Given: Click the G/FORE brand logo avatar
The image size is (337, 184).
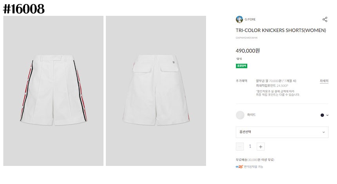Looking at the screenshot, I should tap(239, 20).
